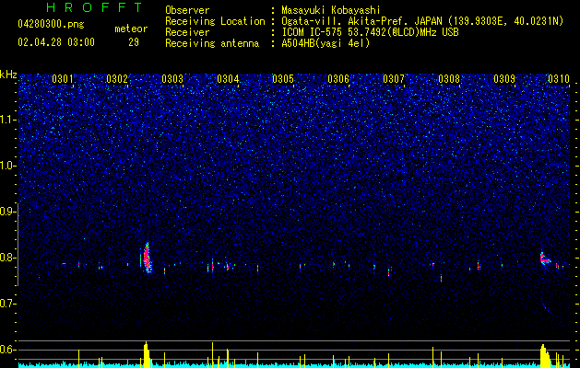Click the 0.9 kHz axis tick label

[7, 212]
